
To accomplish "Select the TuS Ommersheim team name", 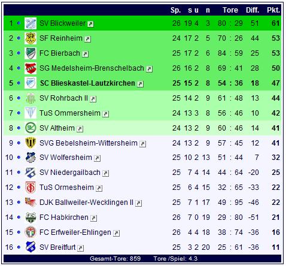I will coord(70,113).
